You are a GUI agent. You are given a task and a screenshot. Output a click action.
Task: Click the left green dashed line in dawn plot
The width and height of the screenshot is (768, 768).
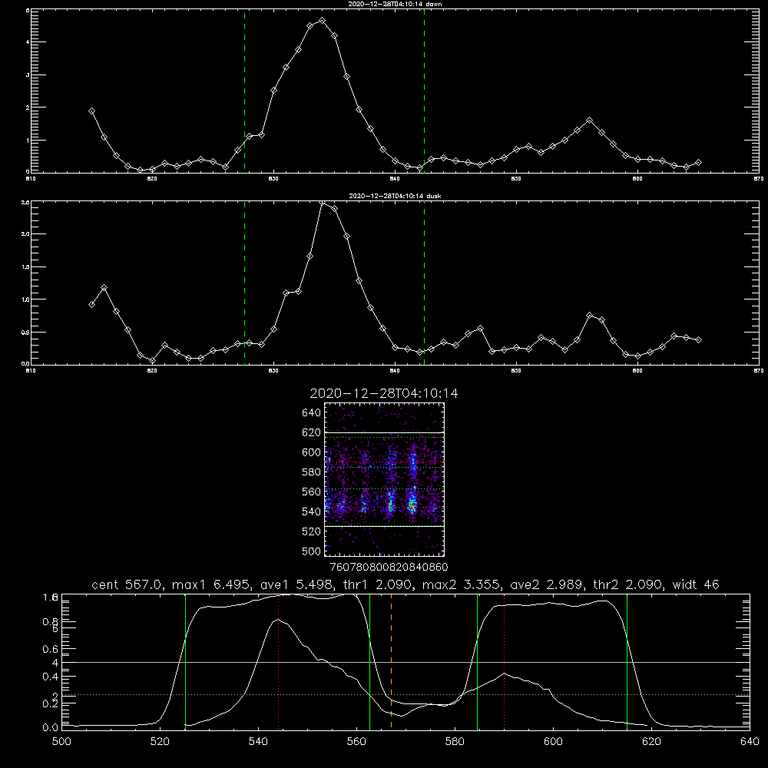click(x=244, y=91)
